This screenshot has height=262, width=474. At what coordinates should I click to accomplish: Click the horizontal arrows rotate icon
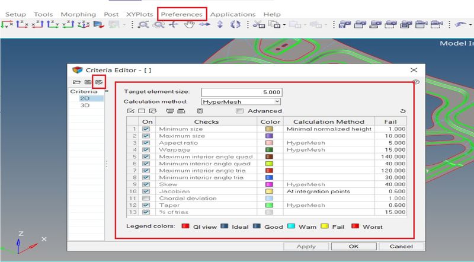204,24
